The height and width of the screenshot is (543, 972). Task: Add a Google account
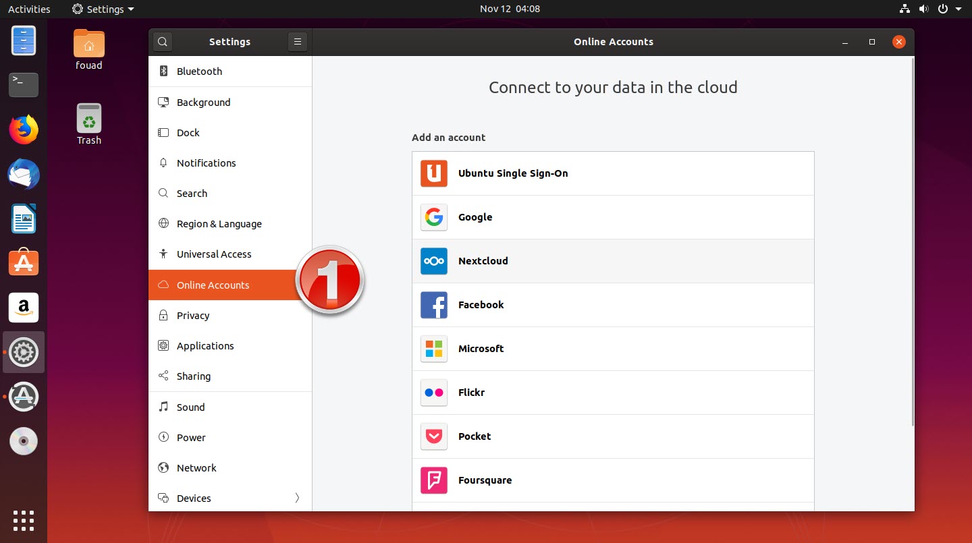pos(613,217)
